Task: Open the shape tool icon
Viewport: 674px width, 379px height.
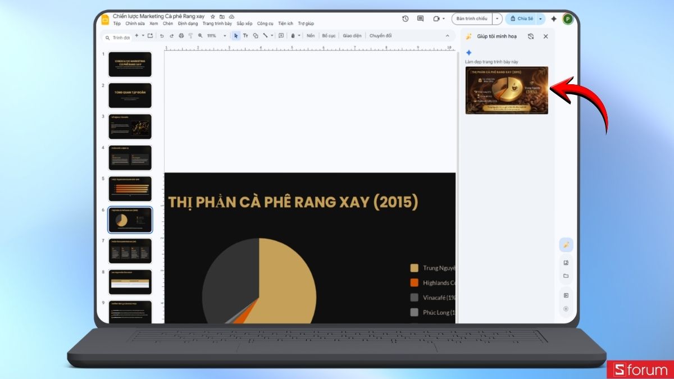Action: 254,35
